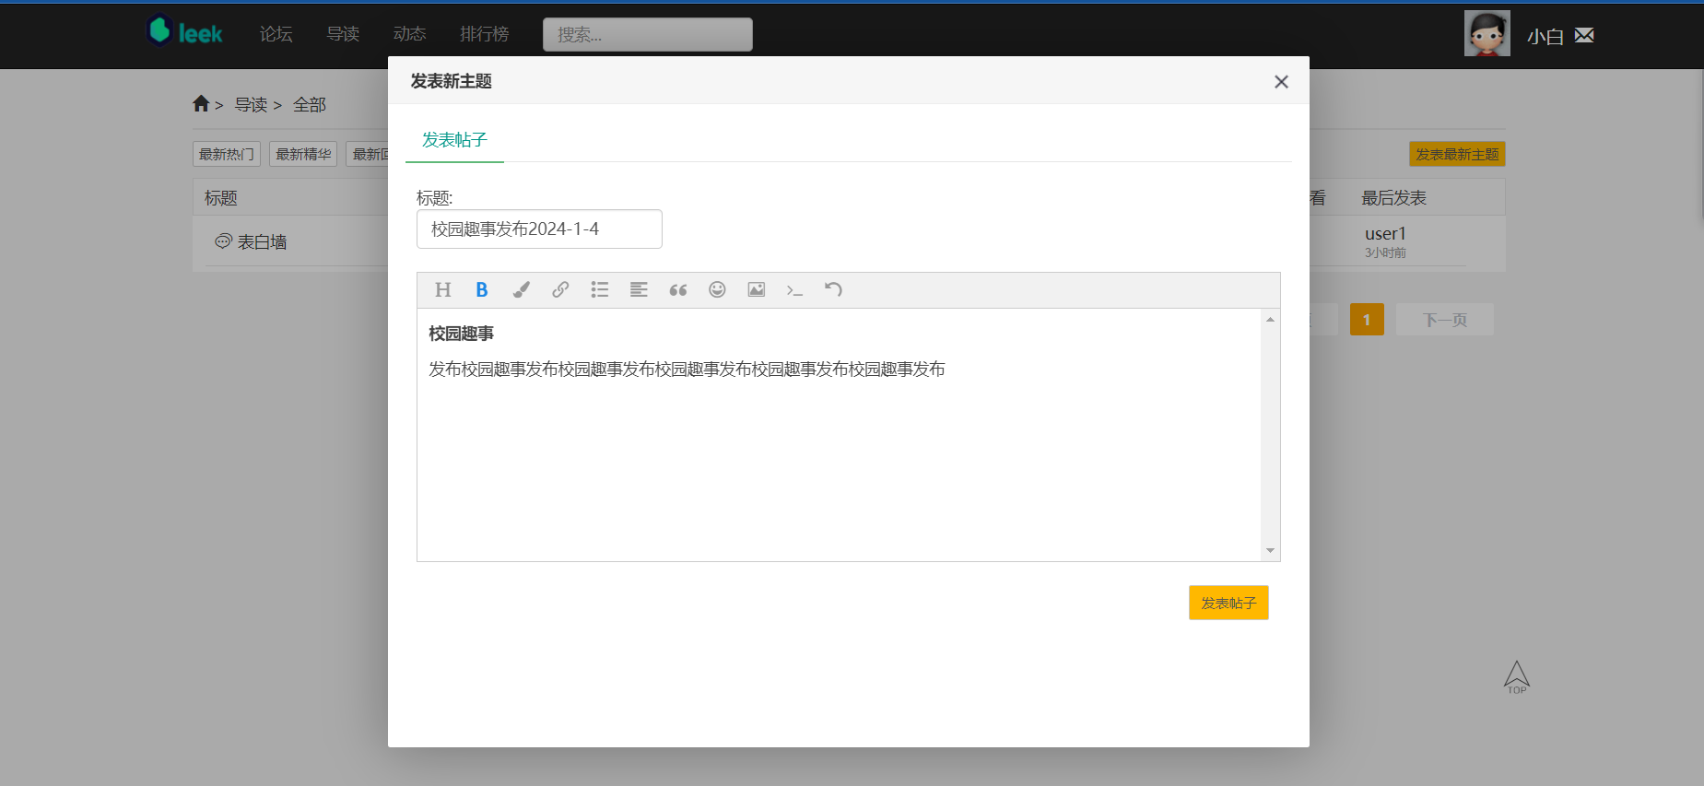
Task: Open the emoji picker
Action: [x=717, y=290]
